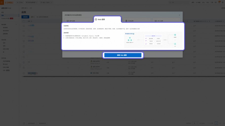This screenshot has width=225, height=126.
Task: Click sort icon on name column header
Action: click(31, 21)
